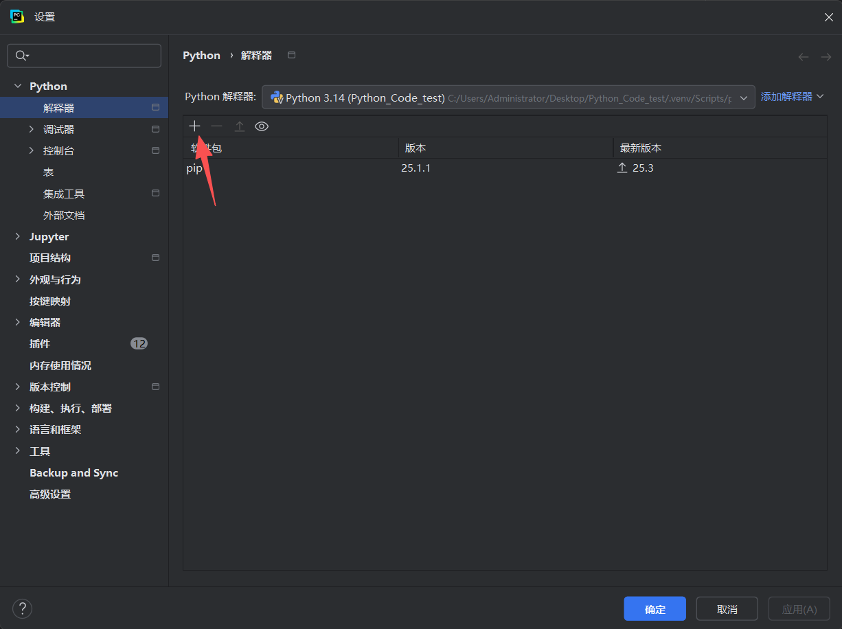This screenshot has width=842, height=629.
Task: Click the search magnifier icon in settings
Action: coord(21,56)
